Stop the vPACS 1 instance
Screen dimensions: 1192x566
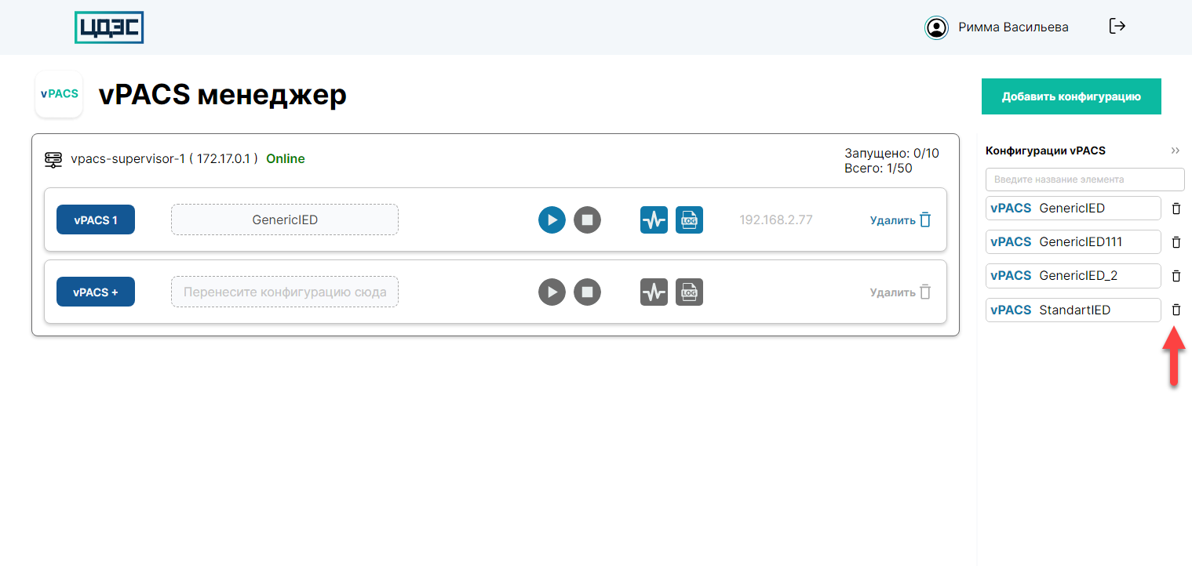(x=587, y=220)
